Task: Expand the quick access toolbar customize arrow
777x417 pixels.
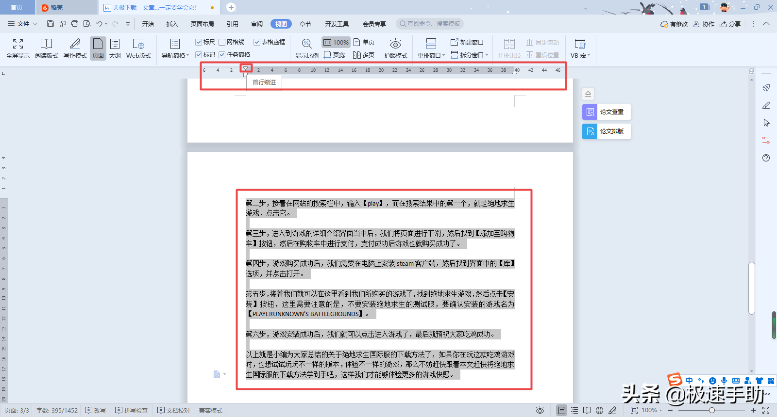Action: (128, 24)
